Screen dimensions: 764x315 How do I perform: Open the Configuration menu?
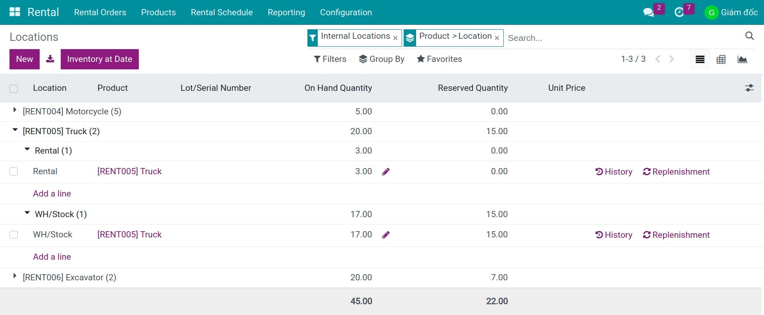pos(346,12)
